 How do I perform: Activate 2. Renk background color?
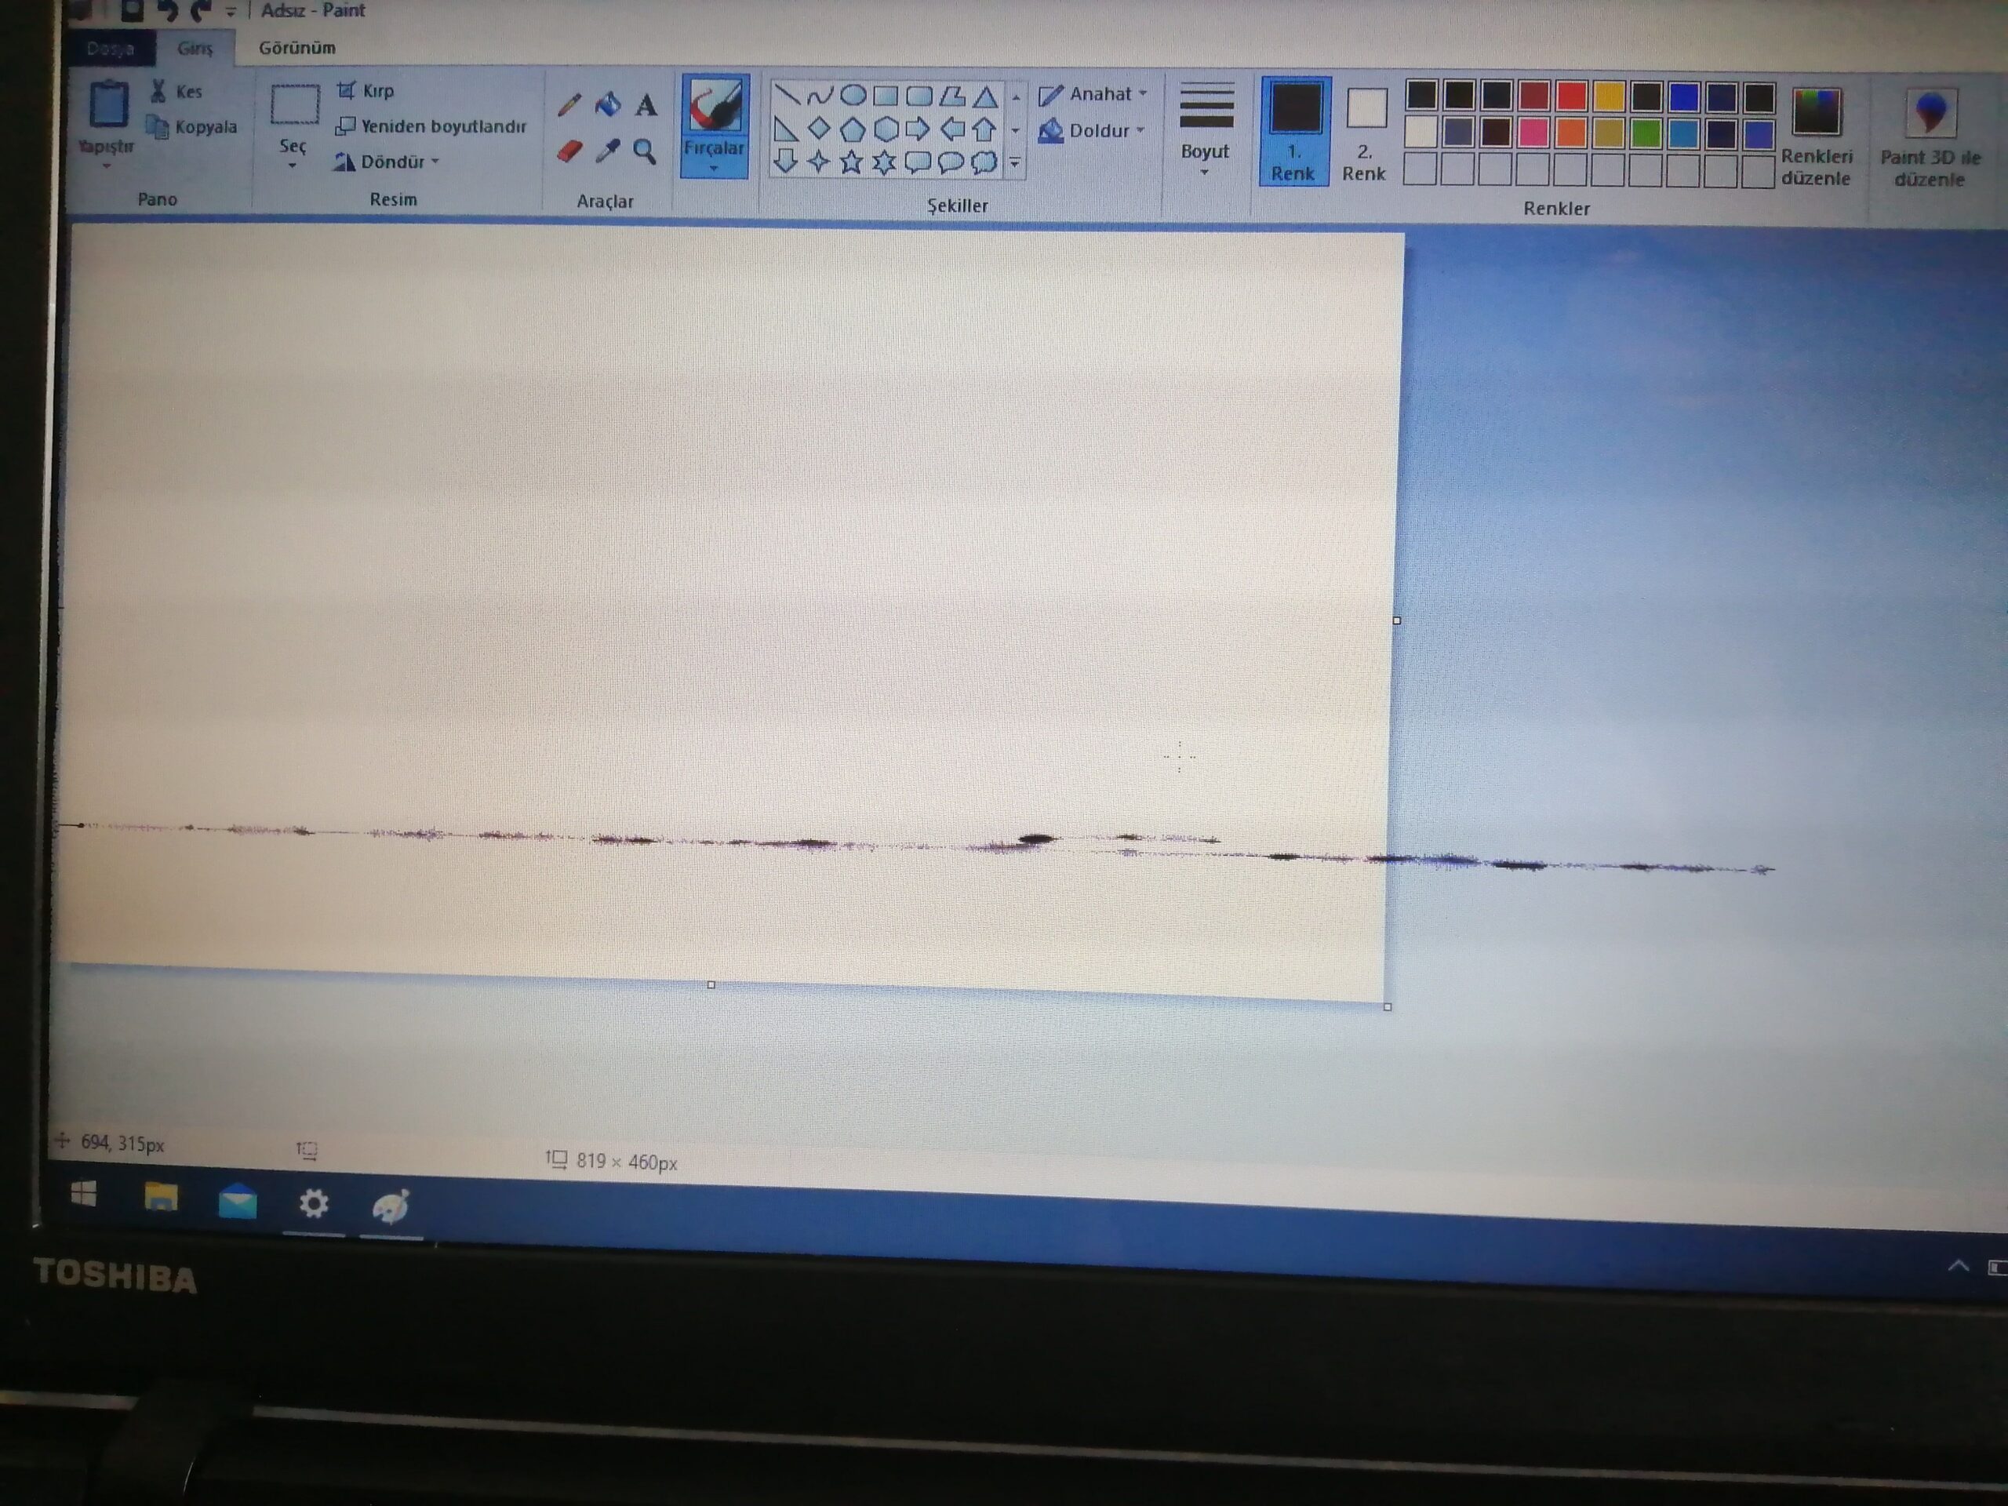pyautogui.click(x=1364, y=133)
